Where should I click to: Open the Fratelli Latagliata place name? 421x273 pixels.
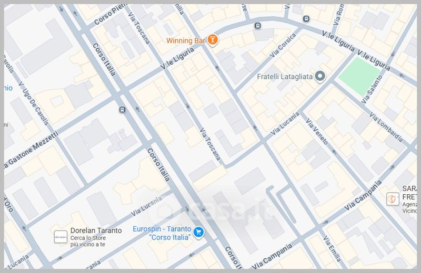[x=285, y=77]
